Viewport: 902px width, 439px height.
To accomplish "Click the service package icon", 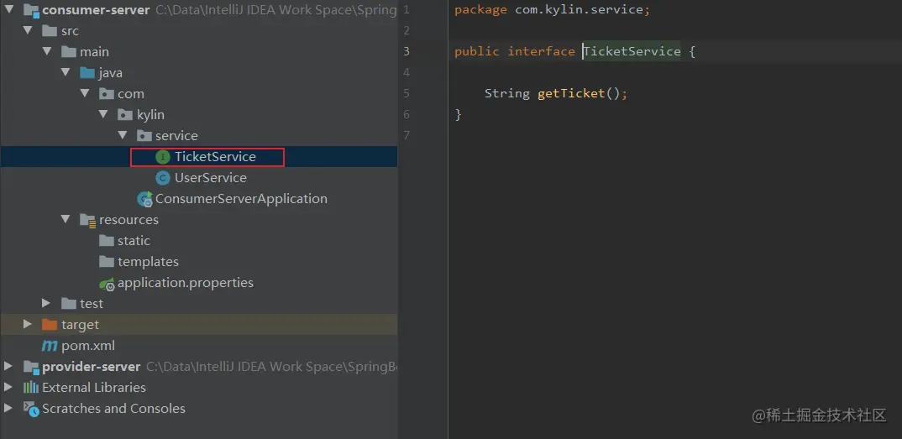I will (144, 136).
